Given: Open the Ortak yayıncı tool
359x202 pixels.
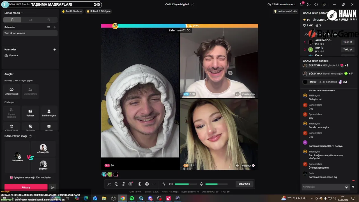Looking at the screenshot, I should [11, 91].
